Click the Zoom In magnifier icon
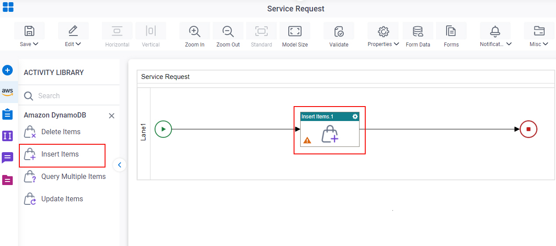 pyautogui.click(x=194, y=31)
